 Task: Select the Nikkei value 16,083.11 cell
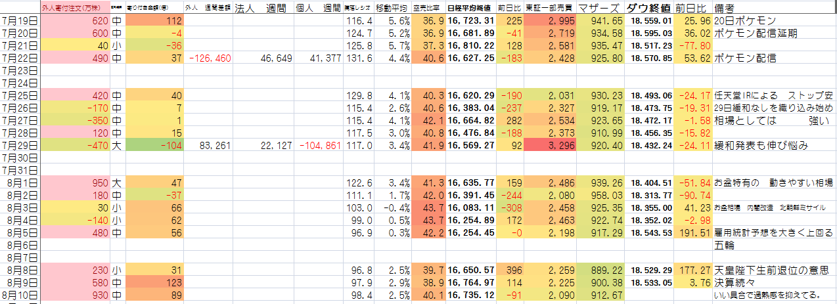470,207
